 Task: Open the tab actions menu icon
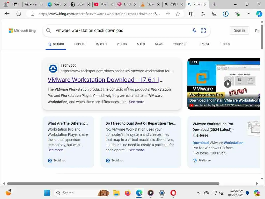pos(16,4)
